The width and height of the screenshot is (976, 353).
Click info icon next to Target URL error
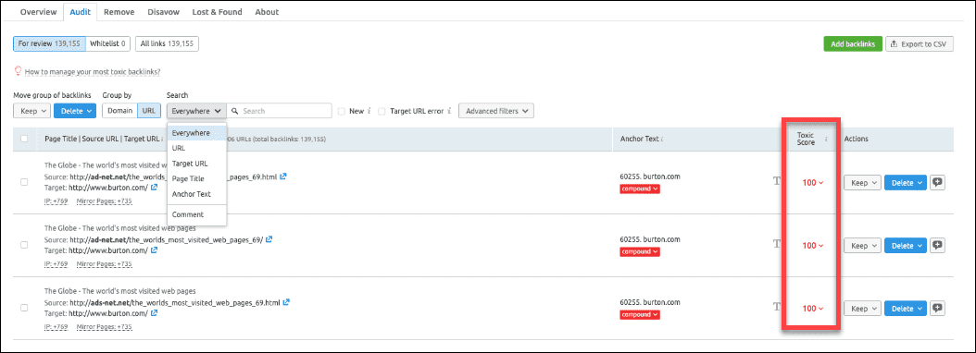[449, 111]
